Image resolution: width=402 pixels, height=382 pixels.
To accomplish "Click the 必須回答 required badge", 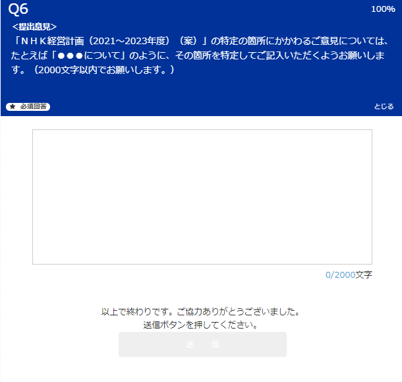I will [x=28, y=106].
